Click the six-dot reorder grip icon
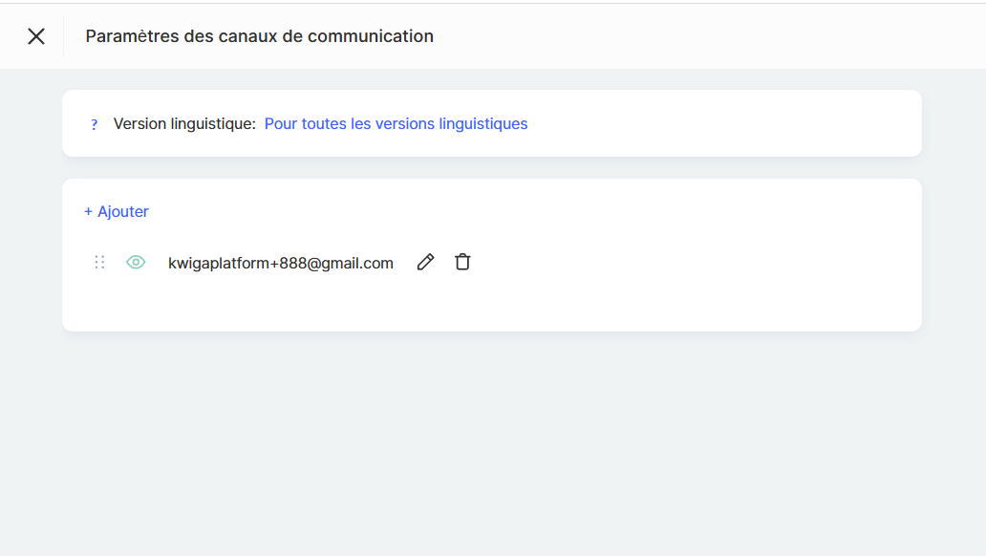 point(99,263)
